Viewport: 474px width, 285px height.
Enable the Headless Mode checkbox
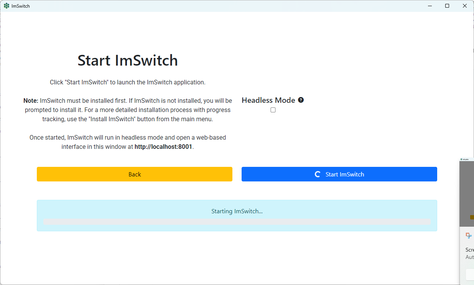coord(273,110)
